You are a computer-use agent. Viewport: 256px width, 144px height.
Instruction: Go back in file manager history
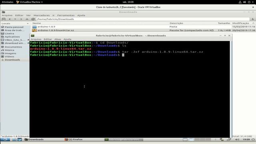pos(10,19)
